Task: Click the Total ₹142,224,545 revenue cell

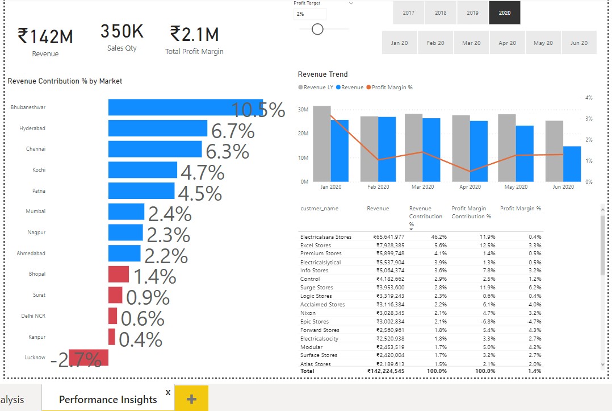Action: click(x=385, y=371)
